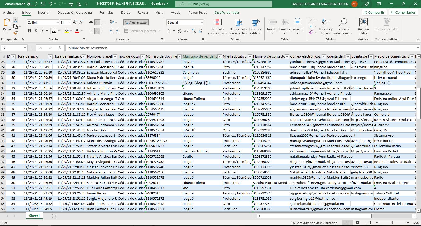Image resolution: width=421 pixels, height=226 pixels.
Task: Click the Format Painter brush icon
Action: click(x=16, y=33)
